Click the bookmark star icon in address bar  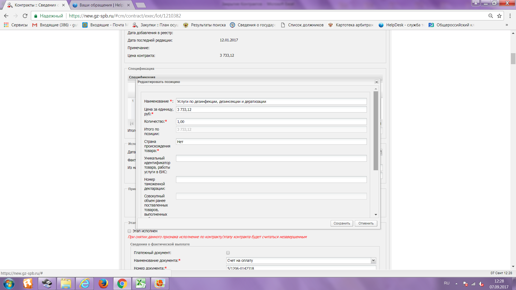pos(499,16)
